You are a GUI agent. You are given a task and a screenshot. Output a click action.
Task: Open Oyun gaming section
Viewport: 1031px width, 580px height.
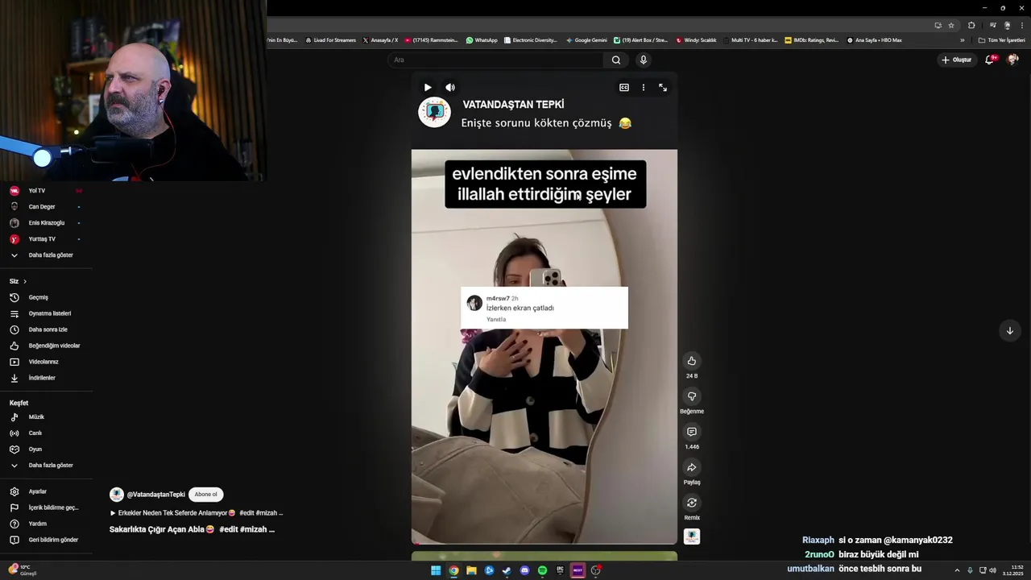47,449
